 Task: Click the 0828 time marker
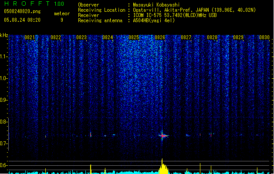pos(212,37)
